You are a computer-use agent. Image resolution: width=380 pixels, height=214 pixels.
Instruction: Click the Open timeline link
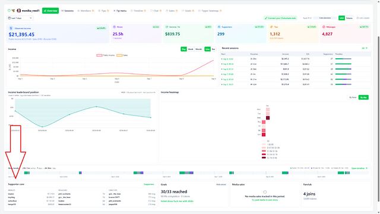coord(359,168)
